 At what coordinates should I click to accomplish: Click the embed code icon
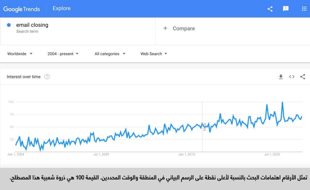click(x=292, y=77)
